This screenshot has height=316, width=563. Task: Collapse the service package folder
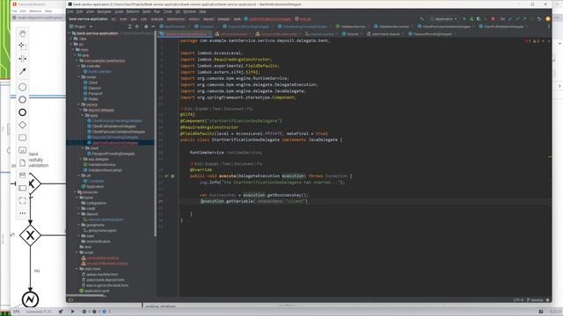pyautogui.click(x=79, y=104)
